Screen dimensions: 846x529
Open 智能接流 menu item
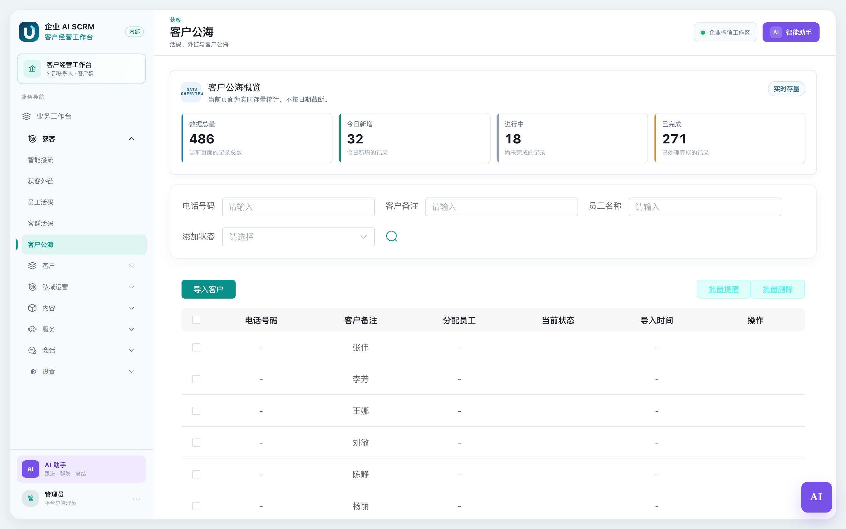click(x=84, y=160)
